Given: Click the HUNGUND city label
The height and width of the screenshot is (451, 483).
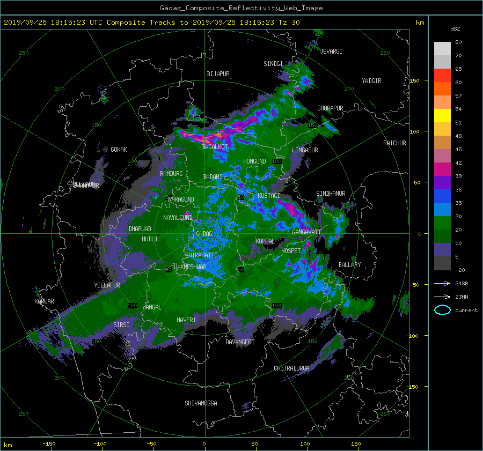Looking at the screenshot, I should click(254, 161).
